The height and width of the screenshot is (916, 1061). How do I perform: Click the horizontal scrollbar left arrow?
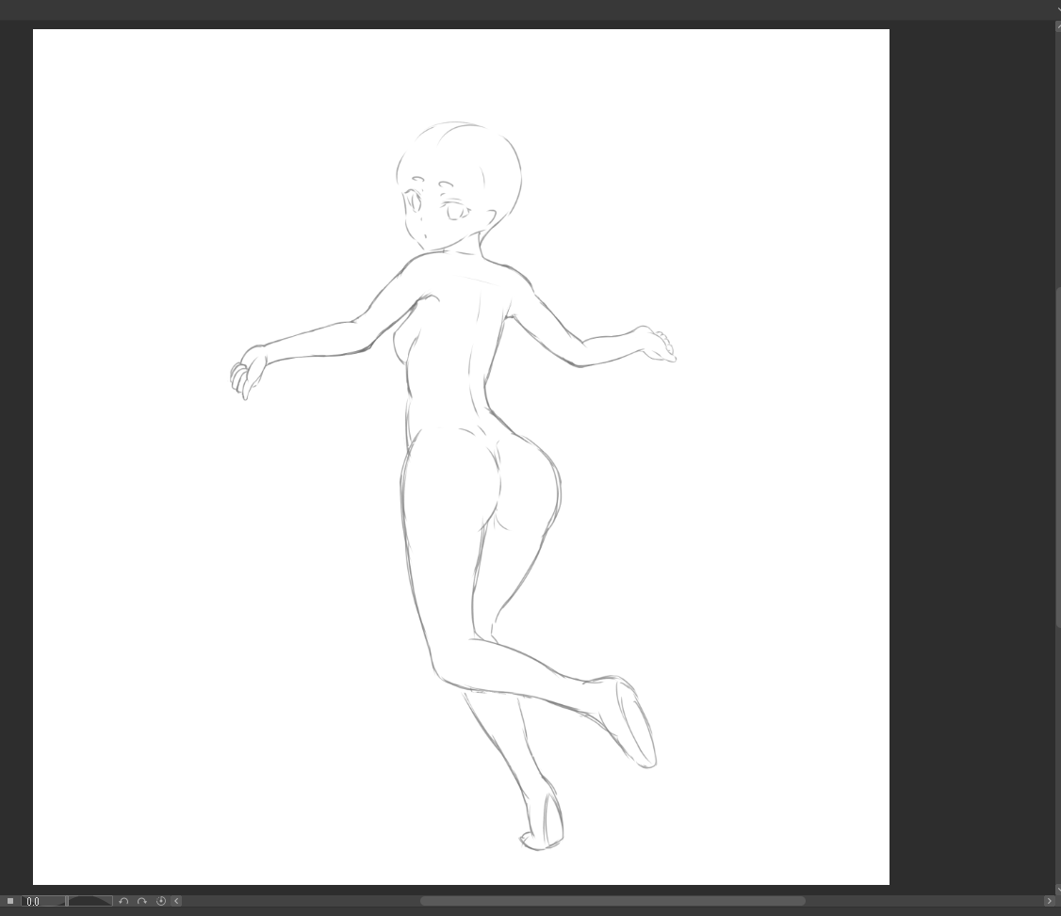(176, 901)
